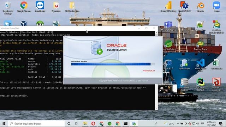The height and width of the screenshot is (127, 226).
Task: Open the ESP language selector
Action: pyautogui.click(x=202, y=123)
